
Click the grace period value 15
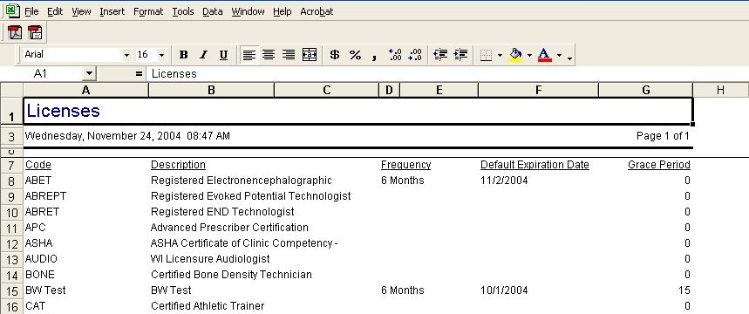point(684,290)
